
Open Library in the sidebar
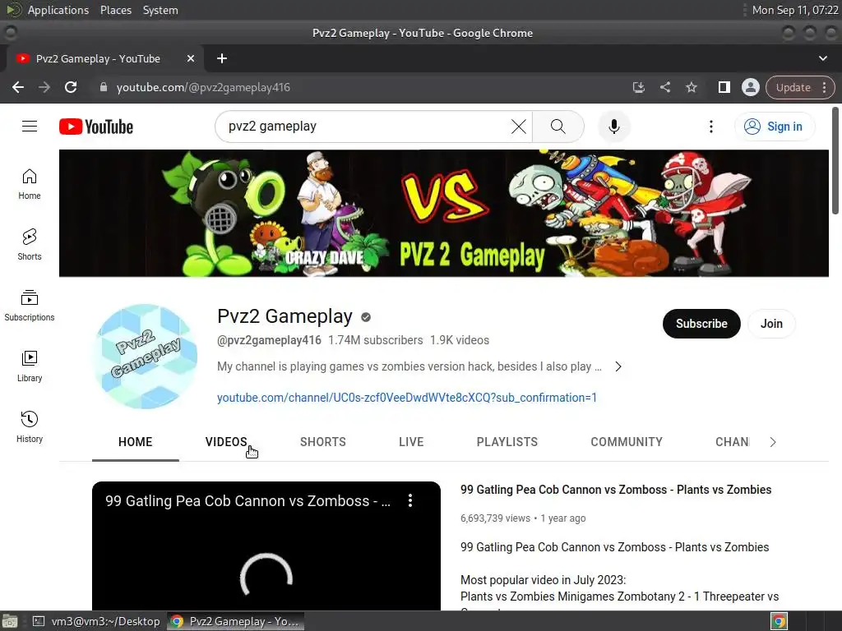tap(30, 366)
